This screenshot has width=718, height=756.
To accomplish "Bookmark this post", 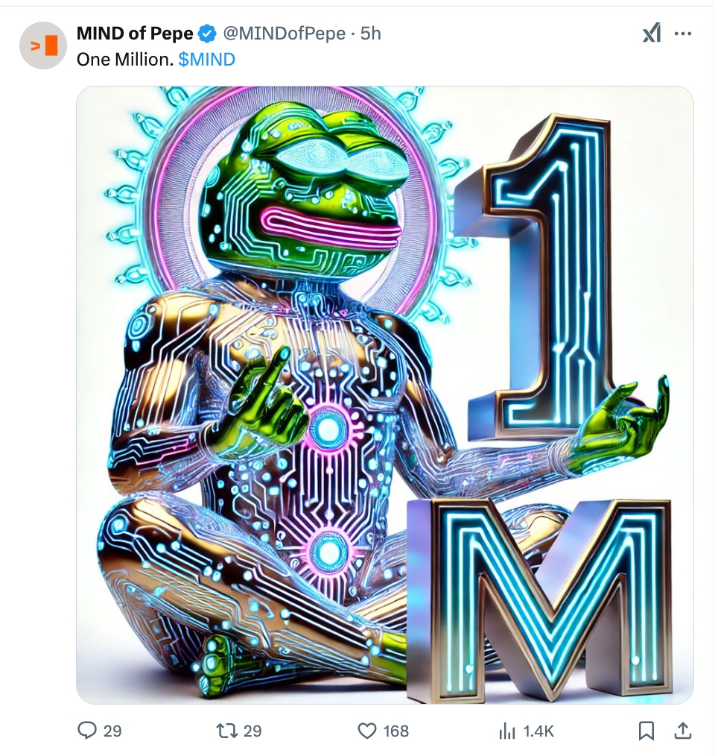I will click(646, 732).
